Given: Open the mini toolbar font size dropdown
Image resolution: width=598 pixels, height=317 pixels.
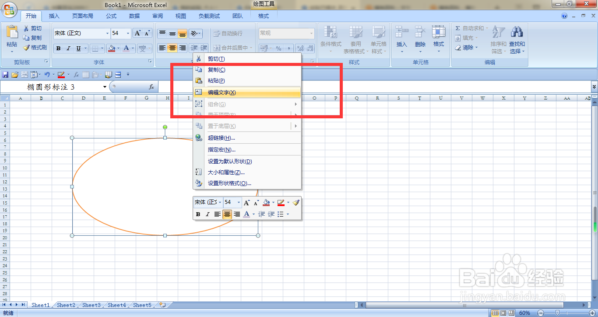Looking at the screenshot, I should [x=239, y=203].
